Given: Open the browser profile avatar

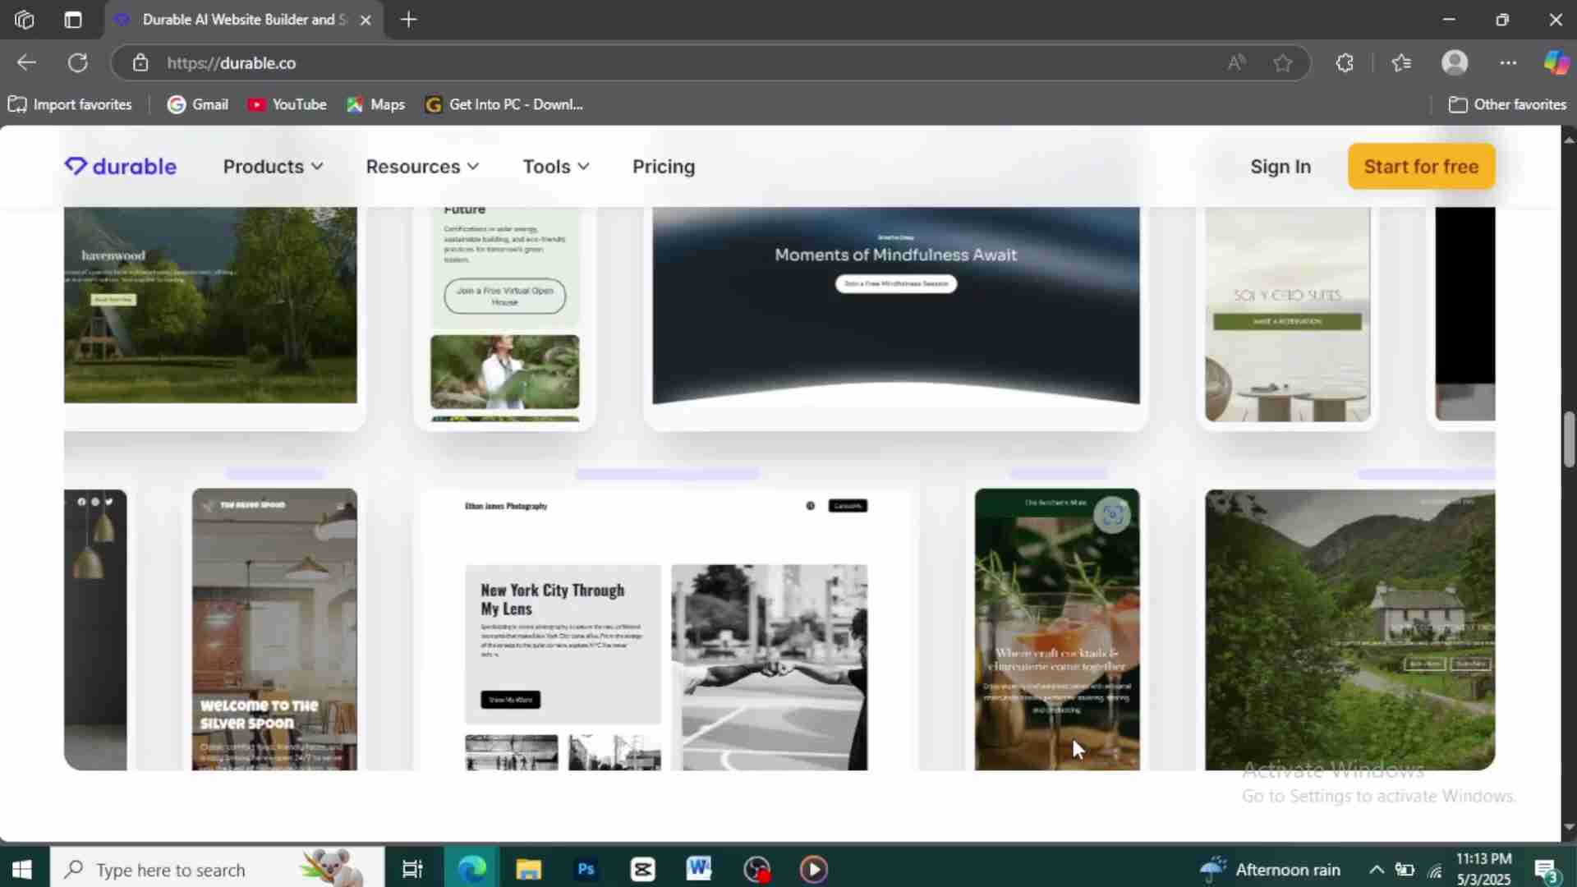Looking at the screenshot, I should pos(1454,63).
